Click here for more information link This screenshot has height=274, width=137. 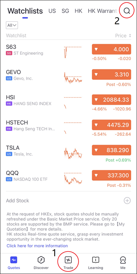point(37,246)
